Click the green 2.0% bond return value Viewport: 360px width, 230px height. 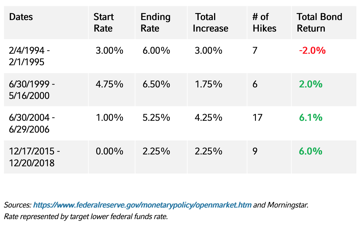click(311, 84)
